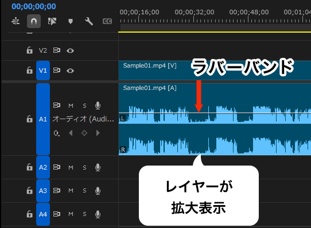
Task: Click the playhead timecode 00;00;00;00
Action: click(34, 6)
